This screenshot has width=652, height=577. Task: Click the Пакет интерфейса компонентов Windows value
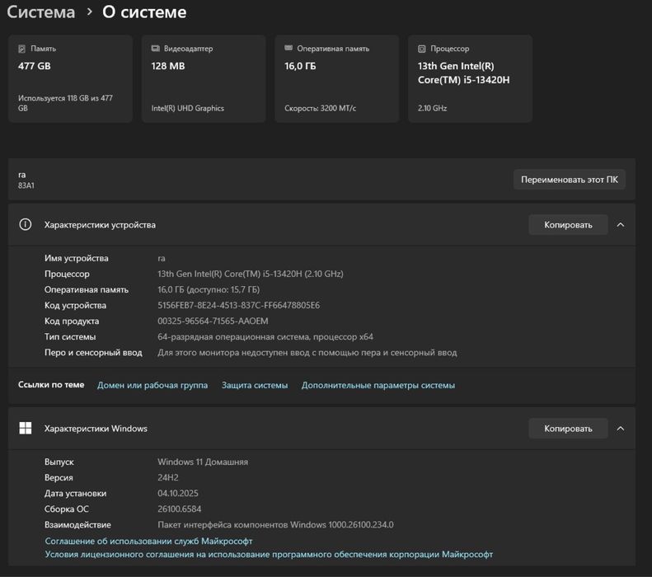pos(275,525)
